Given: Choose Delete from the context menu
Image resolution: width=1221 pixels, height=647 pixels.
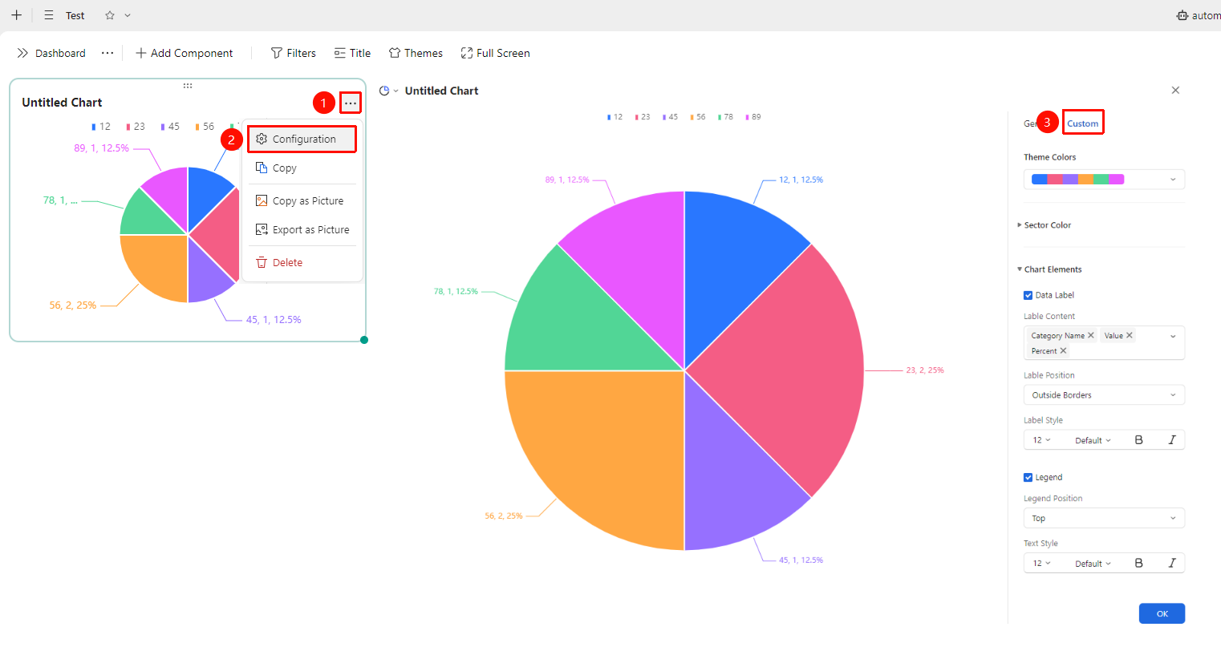Looking at the screenshot, I should pyautogui.click(x=302, y=262).
